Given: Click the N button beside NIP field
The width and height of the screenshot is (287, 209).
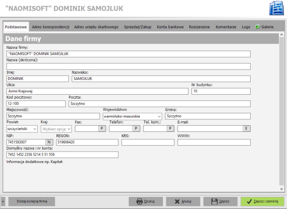Looking at the screenshot, I should (x=49, y=142).
